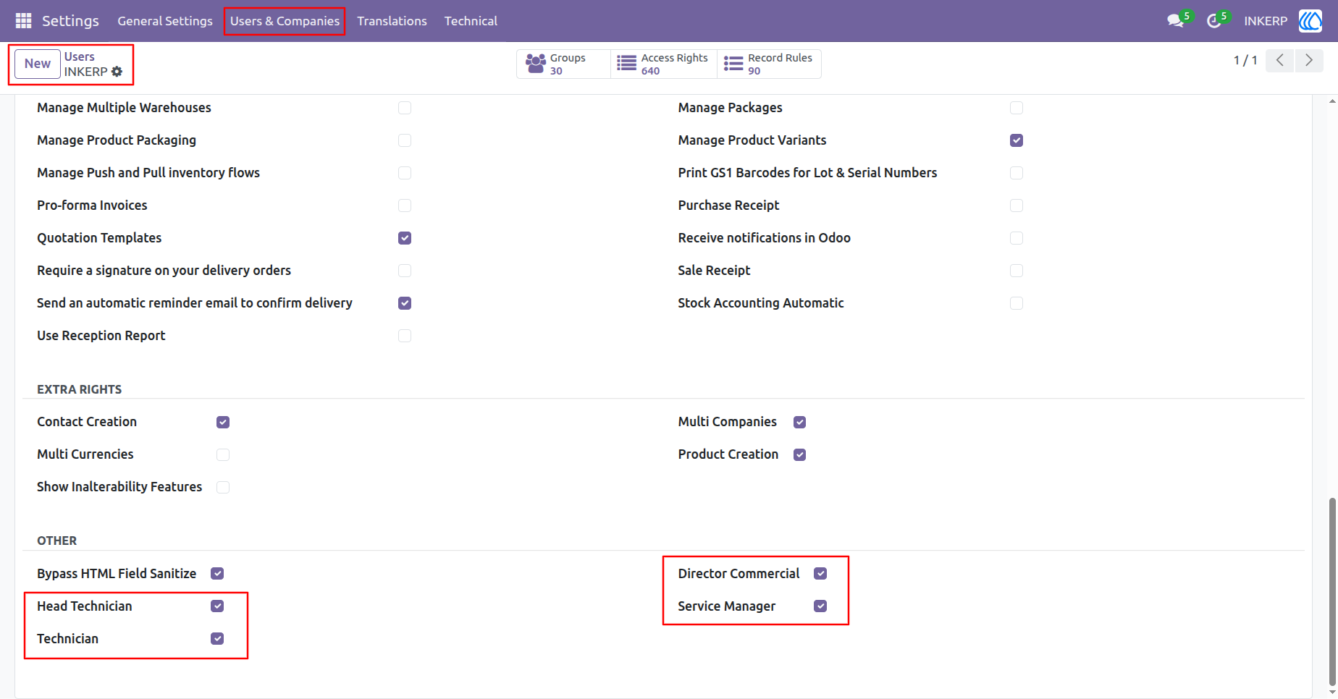This screenshot has height=699, width=1338.
Task: Open the conversations chat bubble icon
Action: point(1175,21)
